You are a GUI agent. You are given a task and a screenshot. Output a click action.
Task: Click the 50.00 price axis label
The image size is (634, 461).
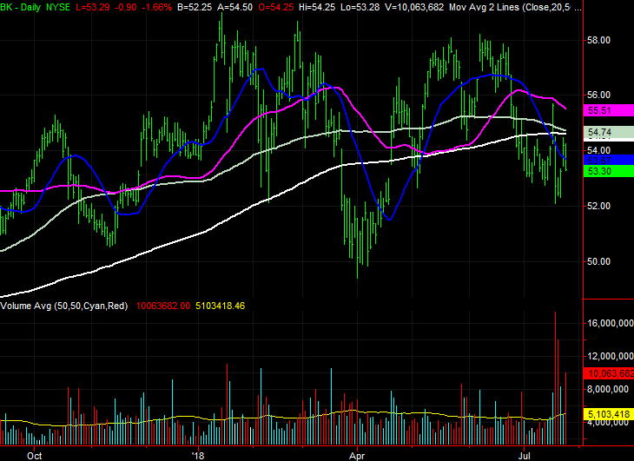(x=598, y=262)
